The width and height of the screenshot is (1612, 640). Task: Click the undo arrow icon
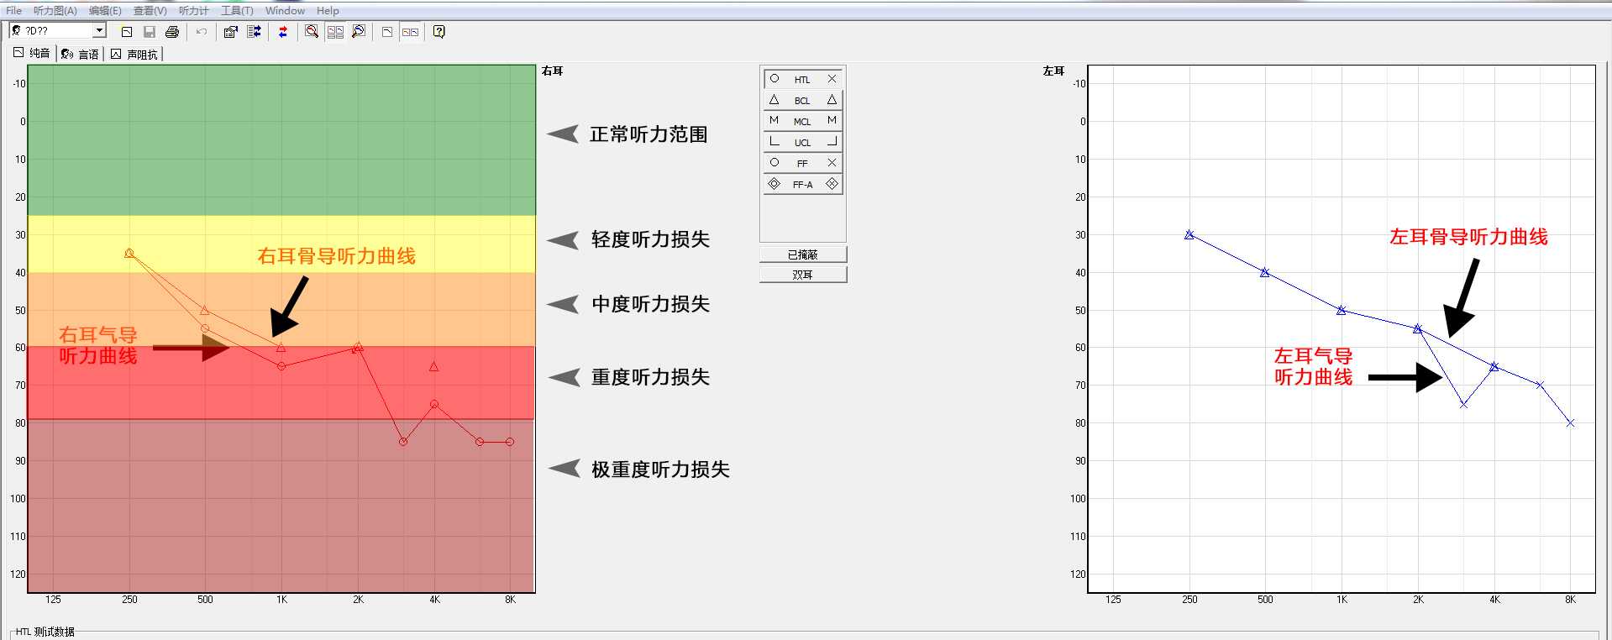pos(202,32)
